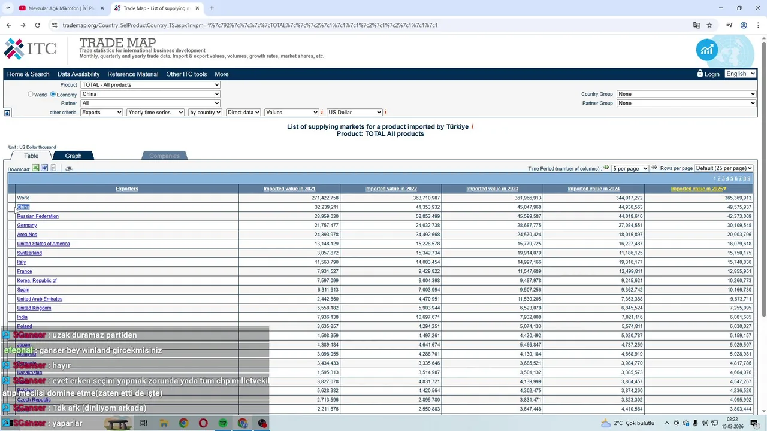Click the small save-criteria icon at left edge
767x431 pixels.
coord(7,113)
